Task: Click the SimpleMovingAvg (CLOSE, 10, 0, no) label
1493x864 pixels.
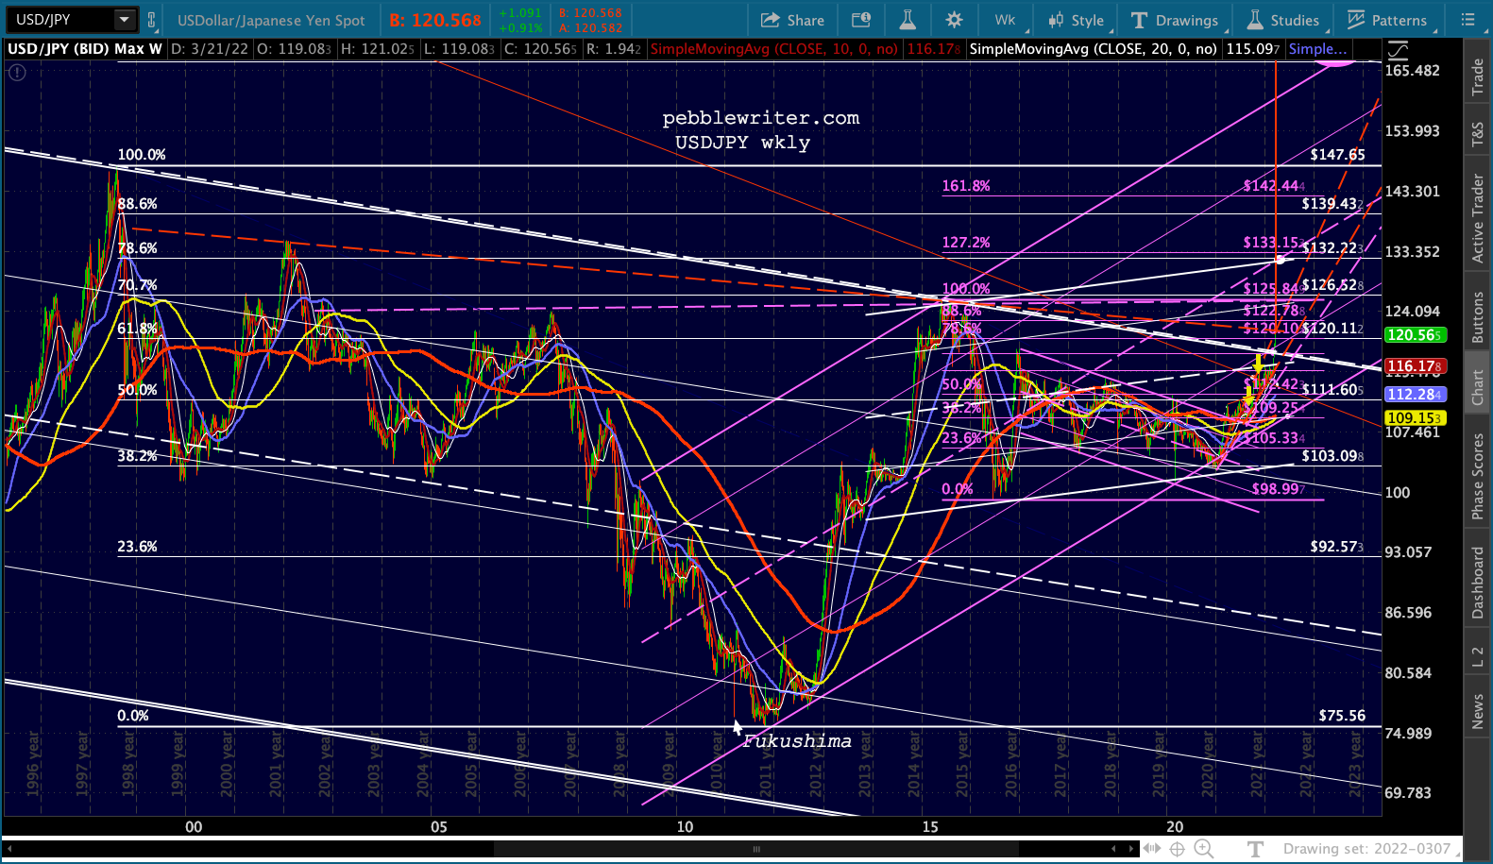Action: click(x=774, y=49)
